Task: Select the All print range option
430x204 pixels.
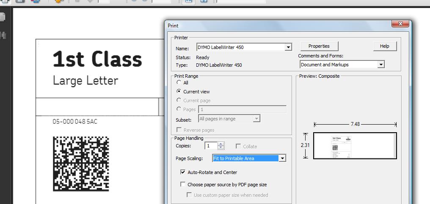Action: pos(179,83)
